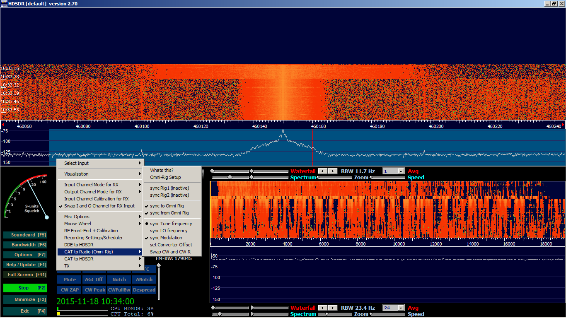Choose set Converter Offset
The image size is (566, 318).
click(172, 245)
